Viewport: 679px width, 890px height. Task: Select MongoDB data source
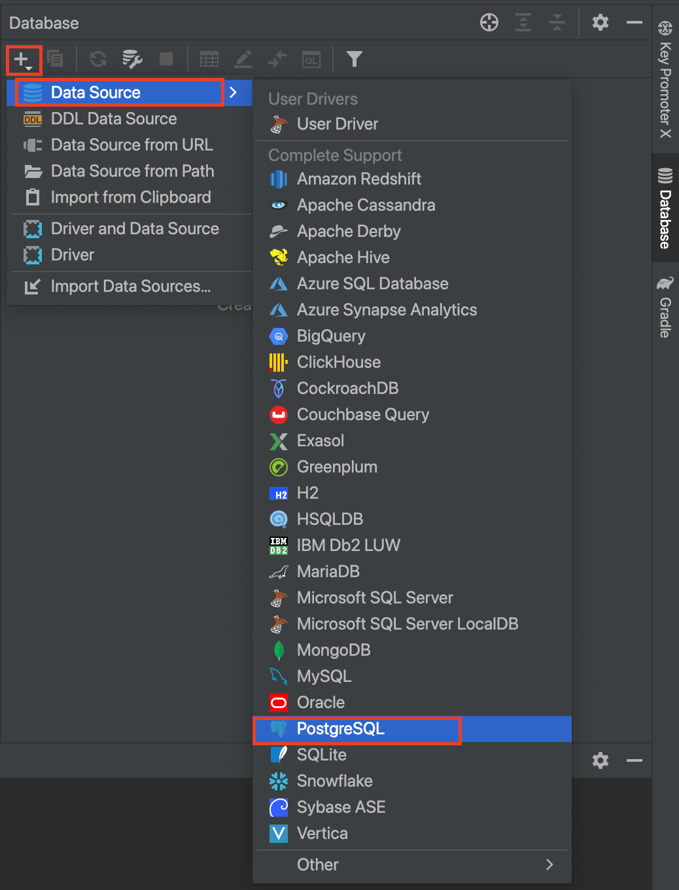coord(412,650)
